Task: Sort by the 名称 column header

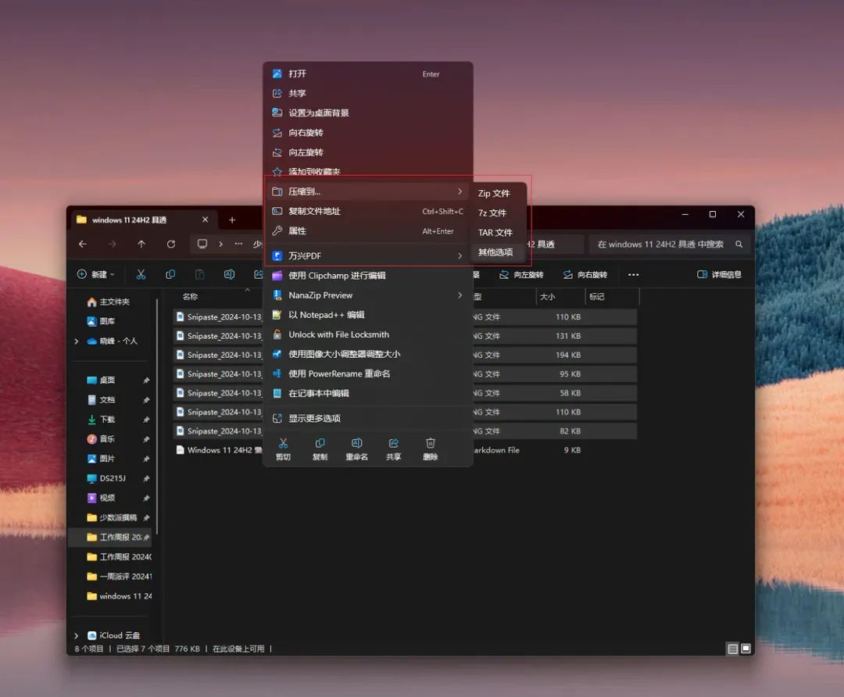Action: (190, 297)
